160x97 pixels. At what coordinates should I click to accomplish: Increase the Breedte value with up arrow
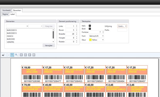[x=77, y=33]
